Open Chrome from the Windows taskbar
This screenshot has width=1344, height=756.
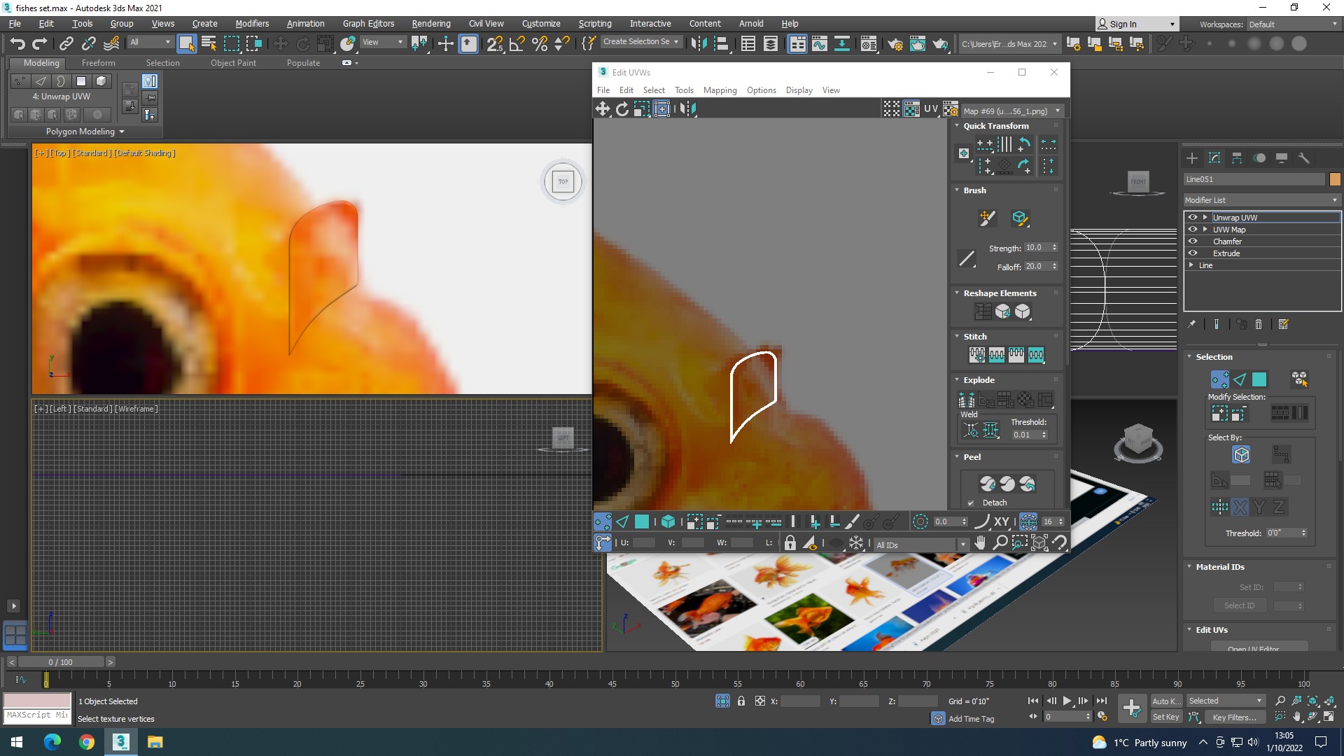(87, 742)
